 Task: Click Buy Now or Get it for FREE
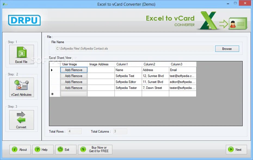coord(95,149)
